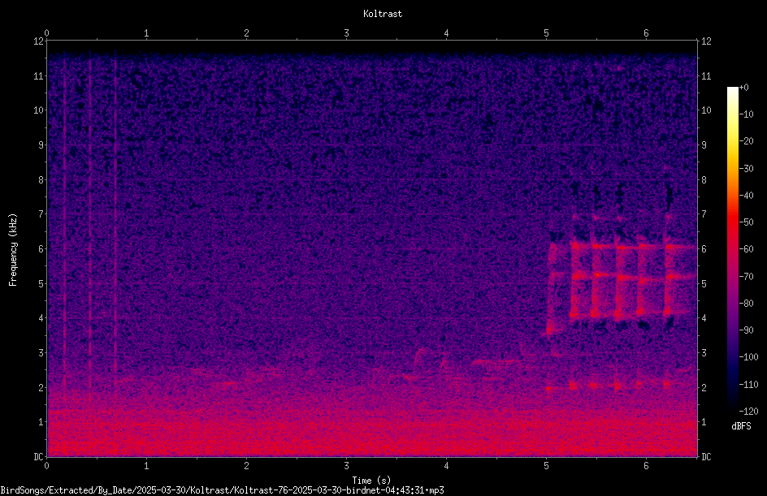Click the 5 label on top time axis

[546, 33]
